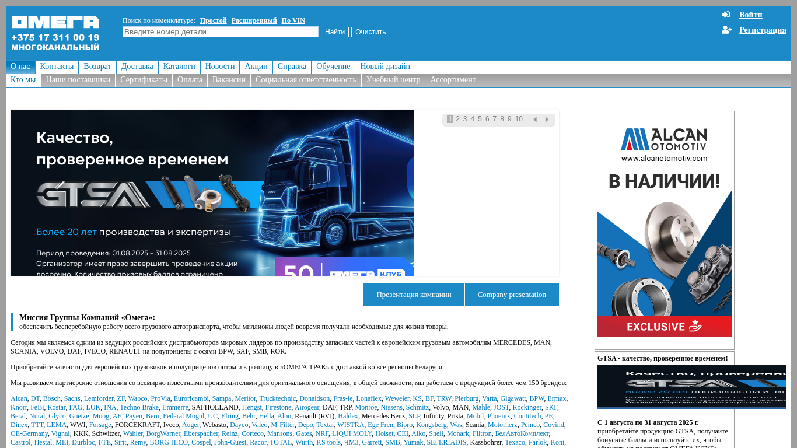The height and width of the screenshot is (448, 797).
Task: Open the LIQUI MOLY brand link
Action: coord(352,433)
